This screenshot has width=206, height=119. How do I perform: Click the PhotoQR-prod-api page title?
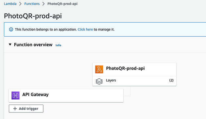pyautogui.click(x=33, y=16)
